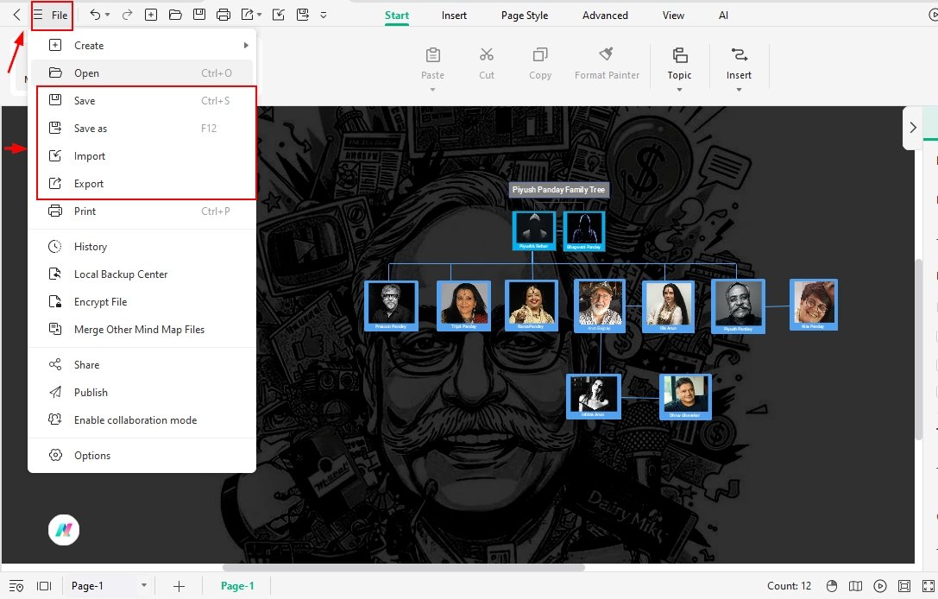
Task: Click the Cut icon in the ribbon
Action: click(486, 56)
